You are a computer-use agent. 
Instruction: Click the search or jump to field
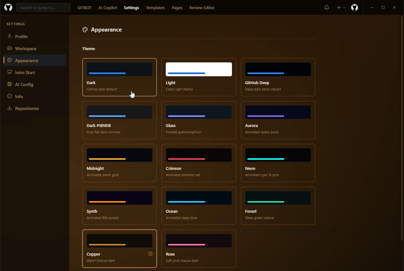tap(43, 7)
